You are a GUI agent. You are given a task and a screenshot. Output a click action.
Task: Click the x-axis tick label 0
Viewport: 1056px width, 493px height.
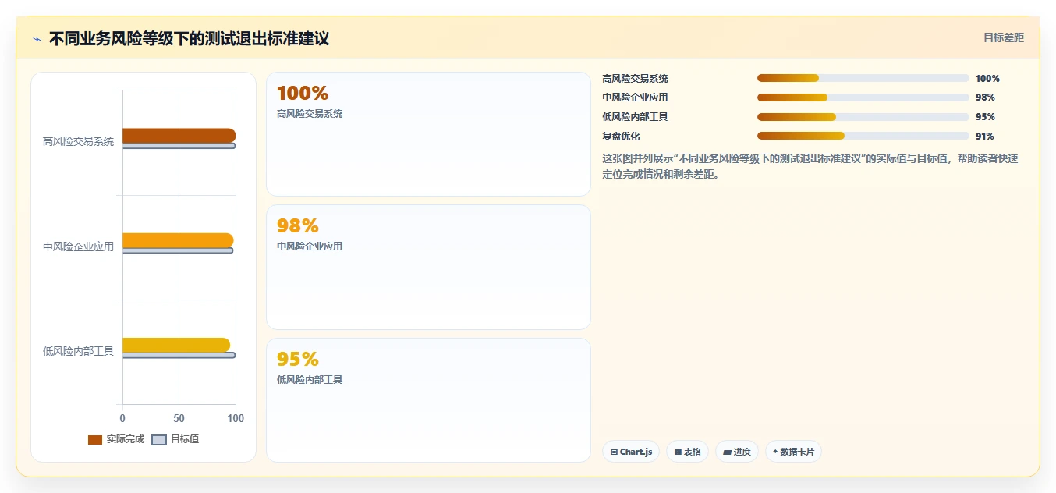pos(122,418)
